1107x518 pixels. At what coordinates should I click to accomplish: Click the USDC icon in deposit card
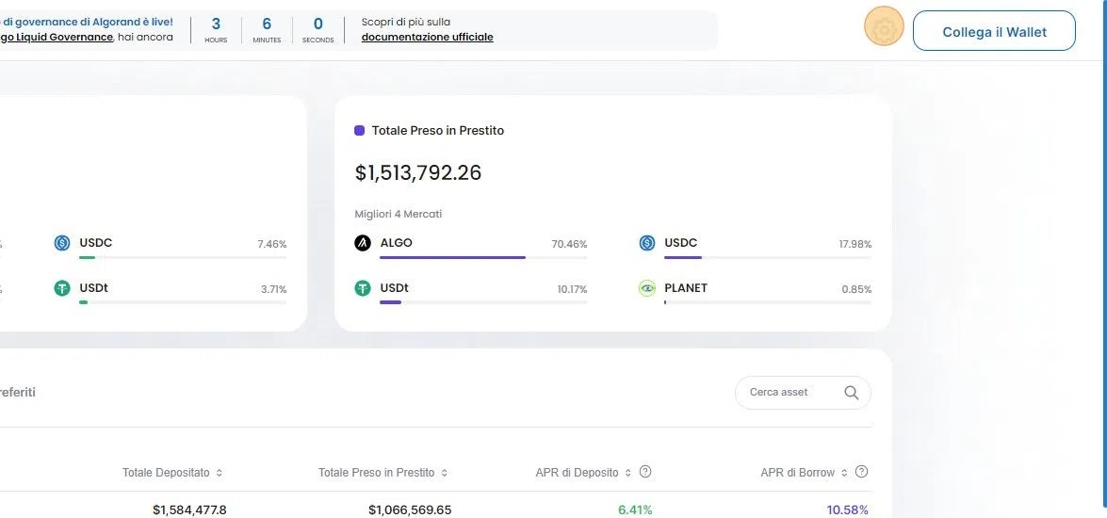point(62,243)
